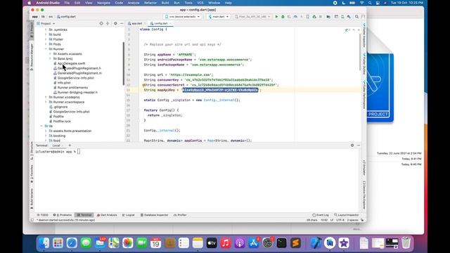Click the Project panel vertical scrollbar
Image resolution: width=450 pixels, height=253 pixels.
tap(124, 63)
